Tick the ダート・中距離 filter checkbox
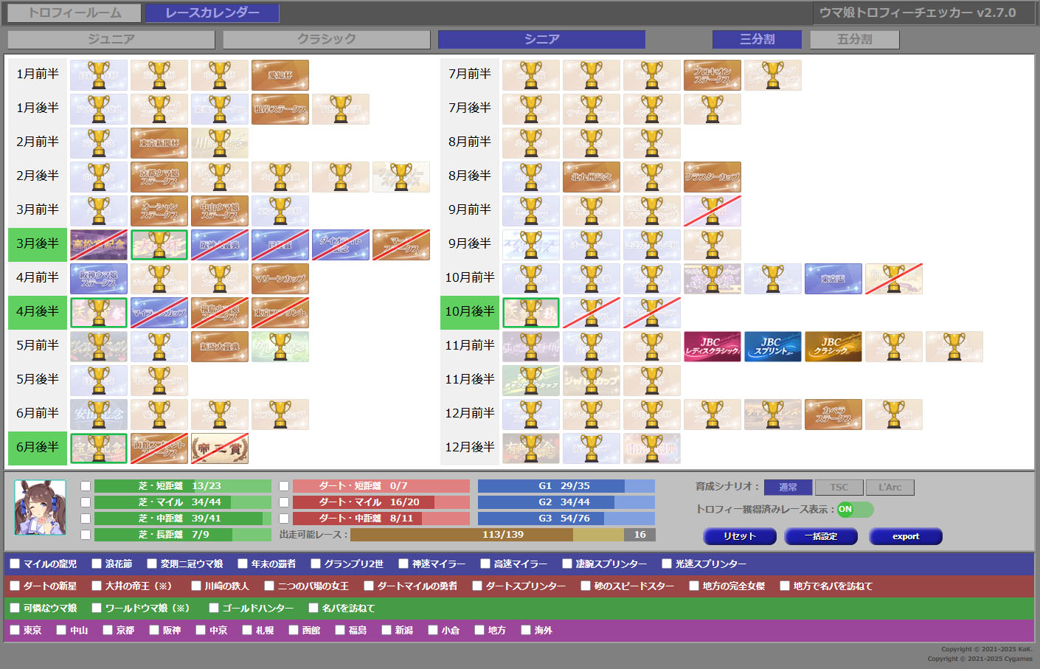The image size is (1040, 669). pos(284,519)
